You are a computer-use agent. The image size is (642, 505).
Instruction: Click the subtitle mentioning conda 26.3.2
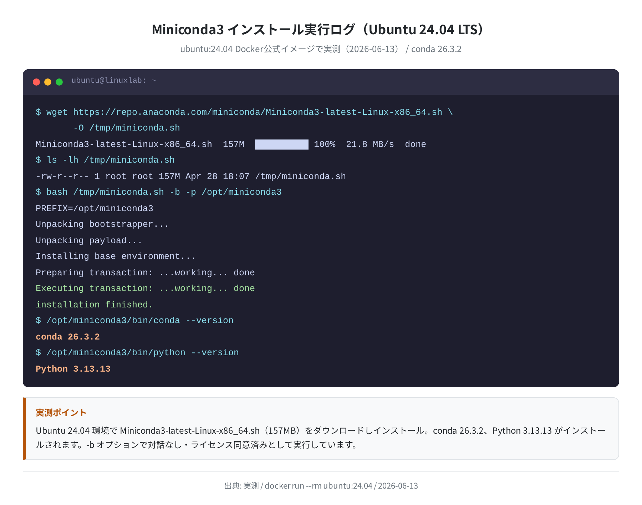(321, 49)
